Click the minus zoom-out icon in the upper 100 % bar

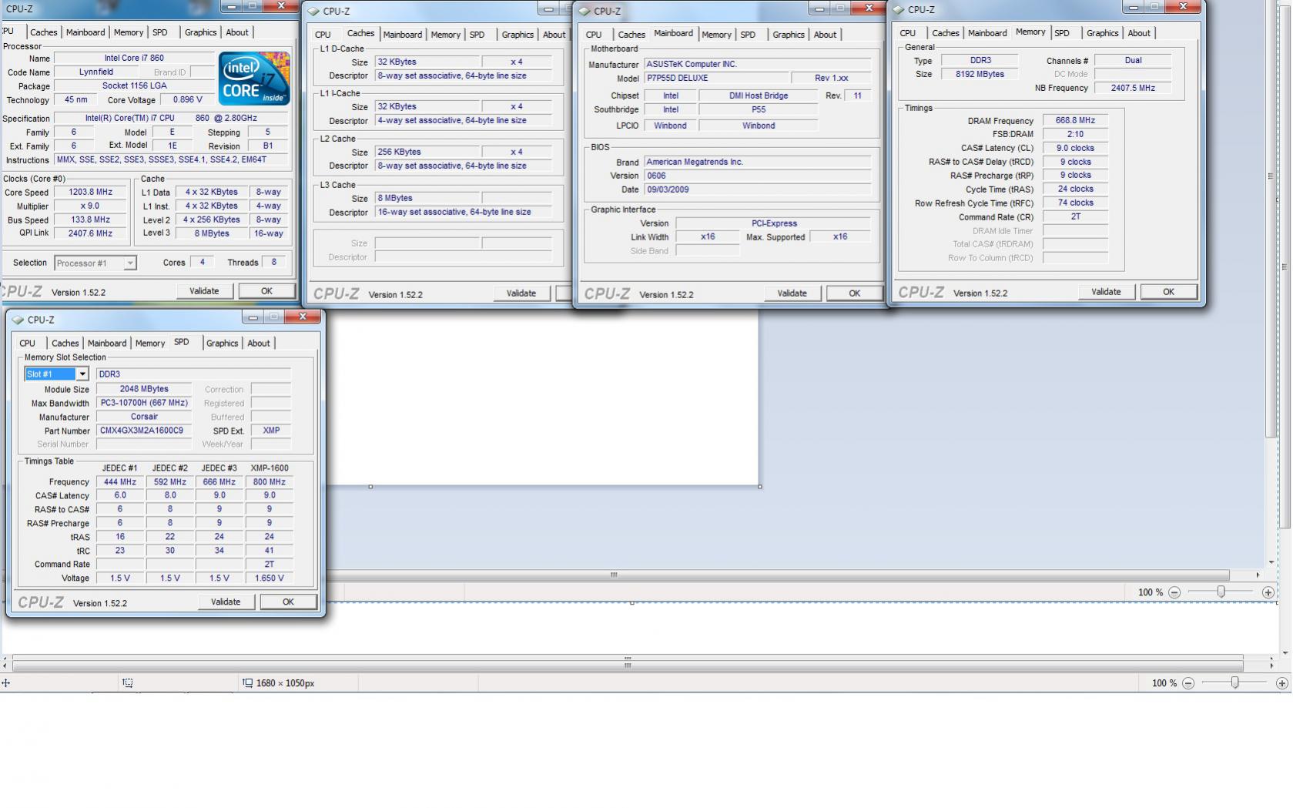click(1174, 592)
